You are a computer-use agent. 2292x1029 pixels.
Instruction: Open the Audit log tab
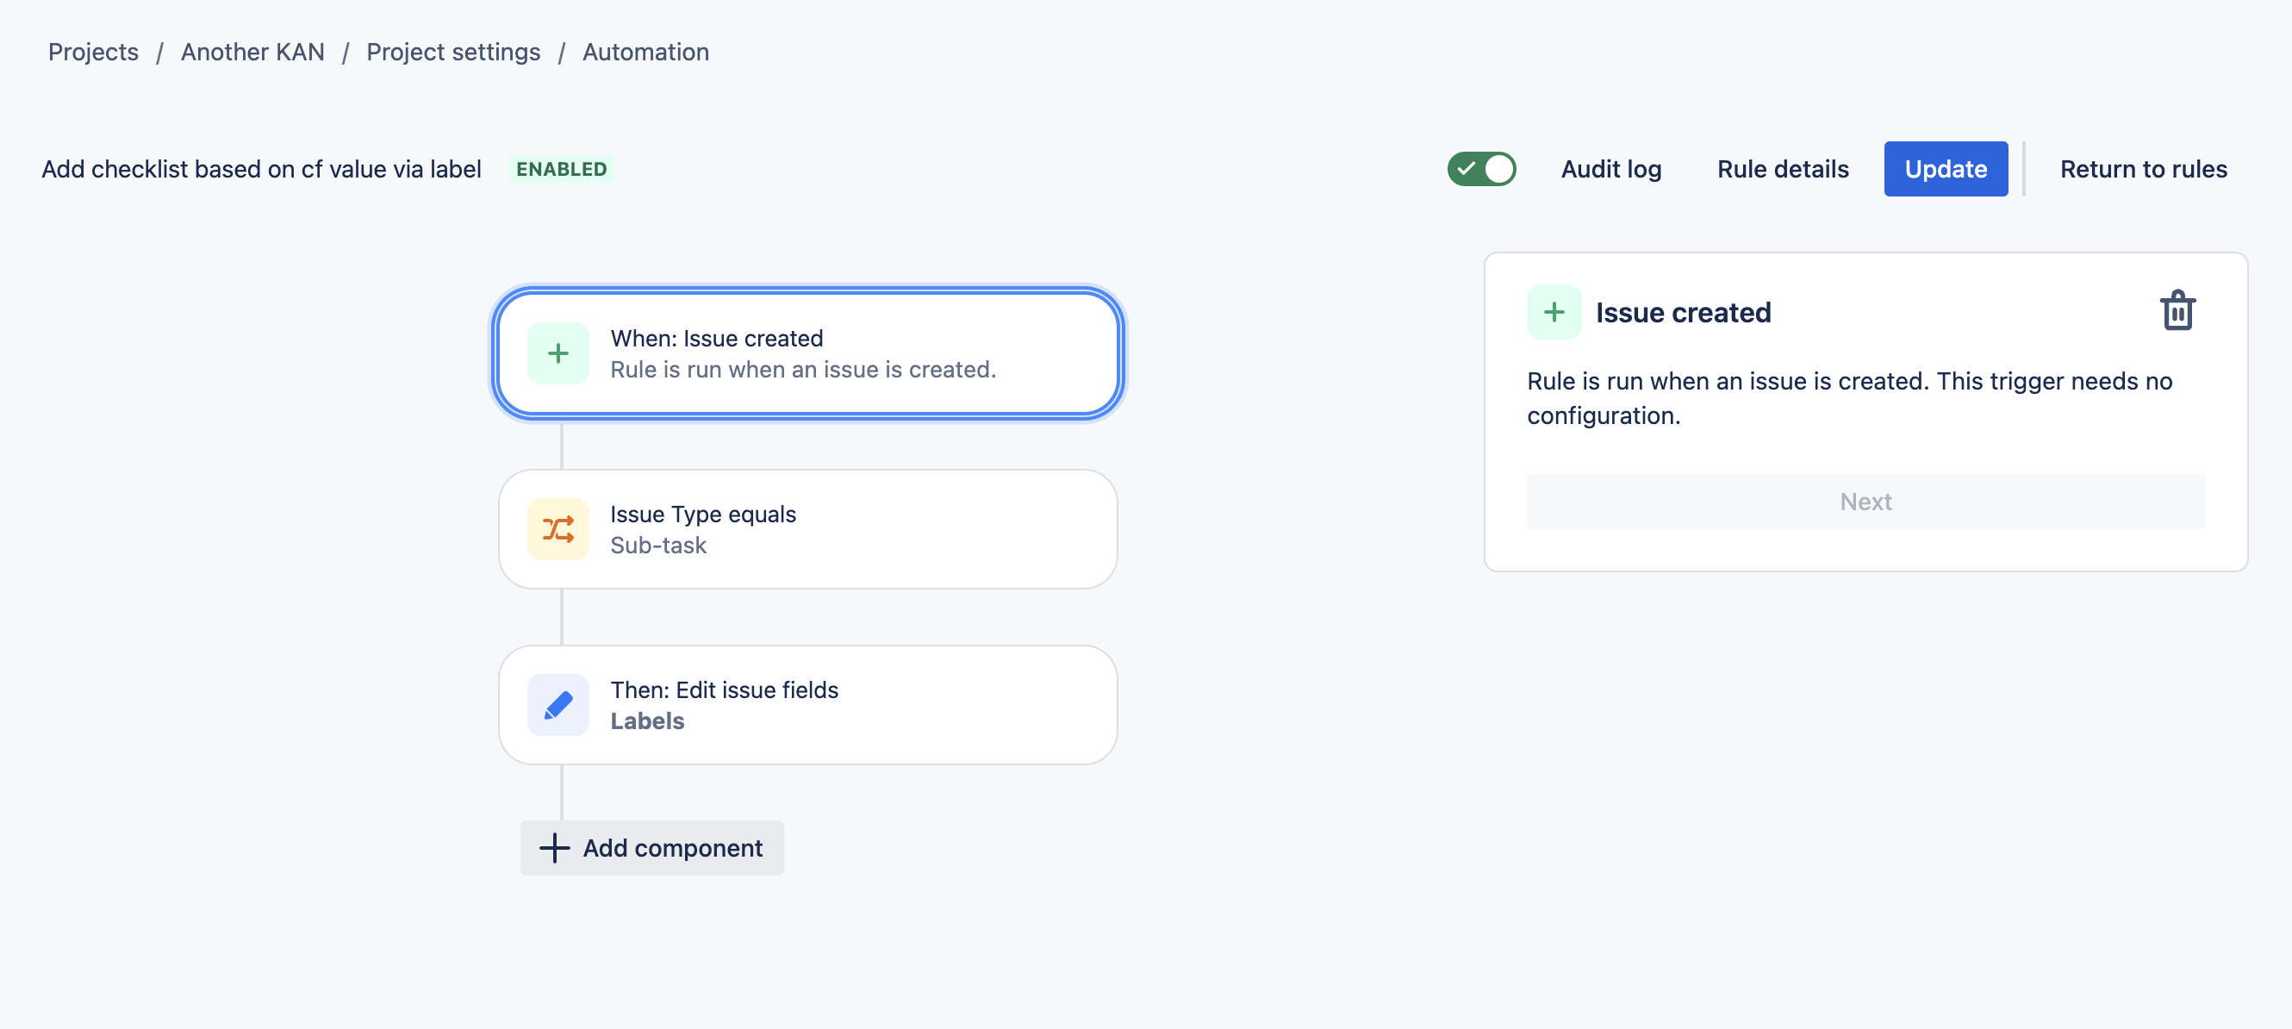coord(1610,169)
